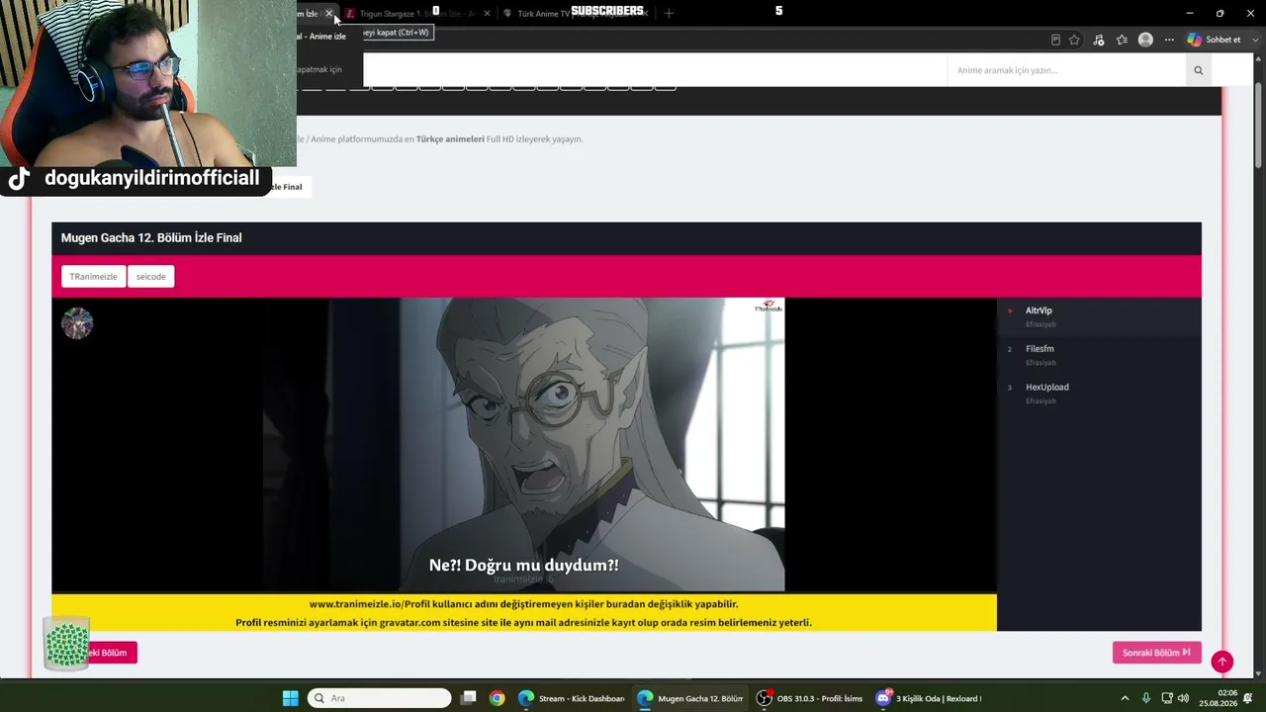1266x712 pixels.
Task: Select the seicode fansub button
Action: pos(151,277)
